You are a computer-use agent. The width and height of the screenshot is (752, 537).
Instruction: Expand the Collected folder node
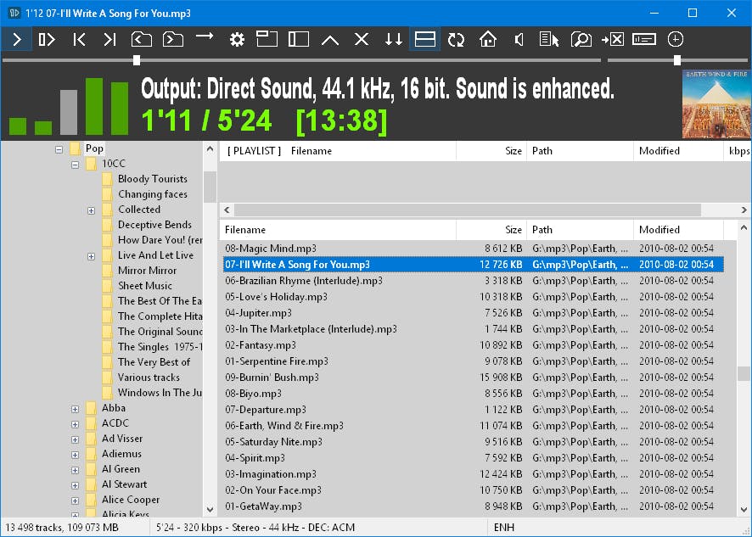tap(91, 210)
